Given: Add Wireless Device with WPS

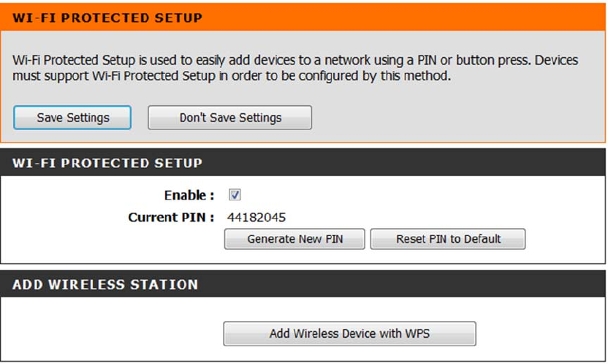Looking at the screenshot, I should (349, 334).
